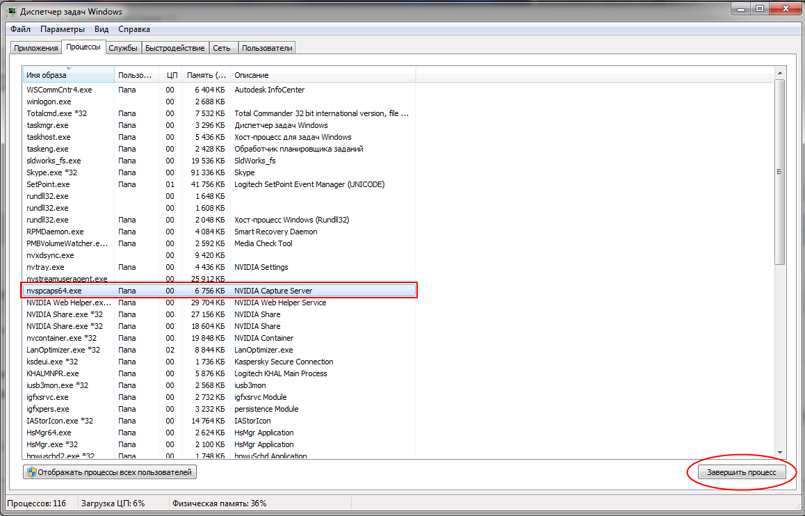805x516 pixels.
Task: Select the Процессы tab
Action: click(x=83, y=47)
